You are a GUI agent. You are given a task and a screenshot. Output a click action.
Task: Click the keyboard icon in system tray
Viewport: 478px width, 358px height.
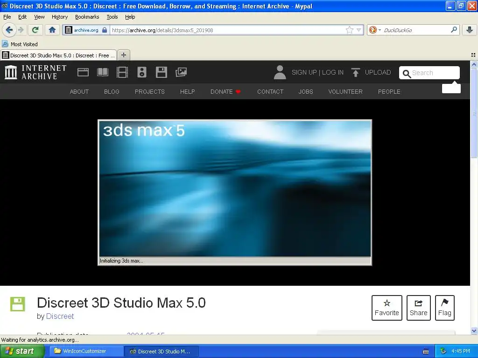coord(426,351)
